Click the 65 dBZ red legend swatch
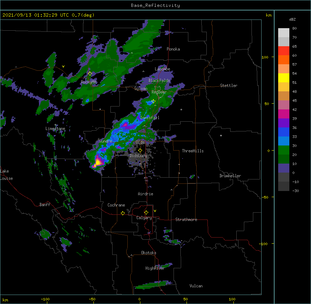 point(284,51)
